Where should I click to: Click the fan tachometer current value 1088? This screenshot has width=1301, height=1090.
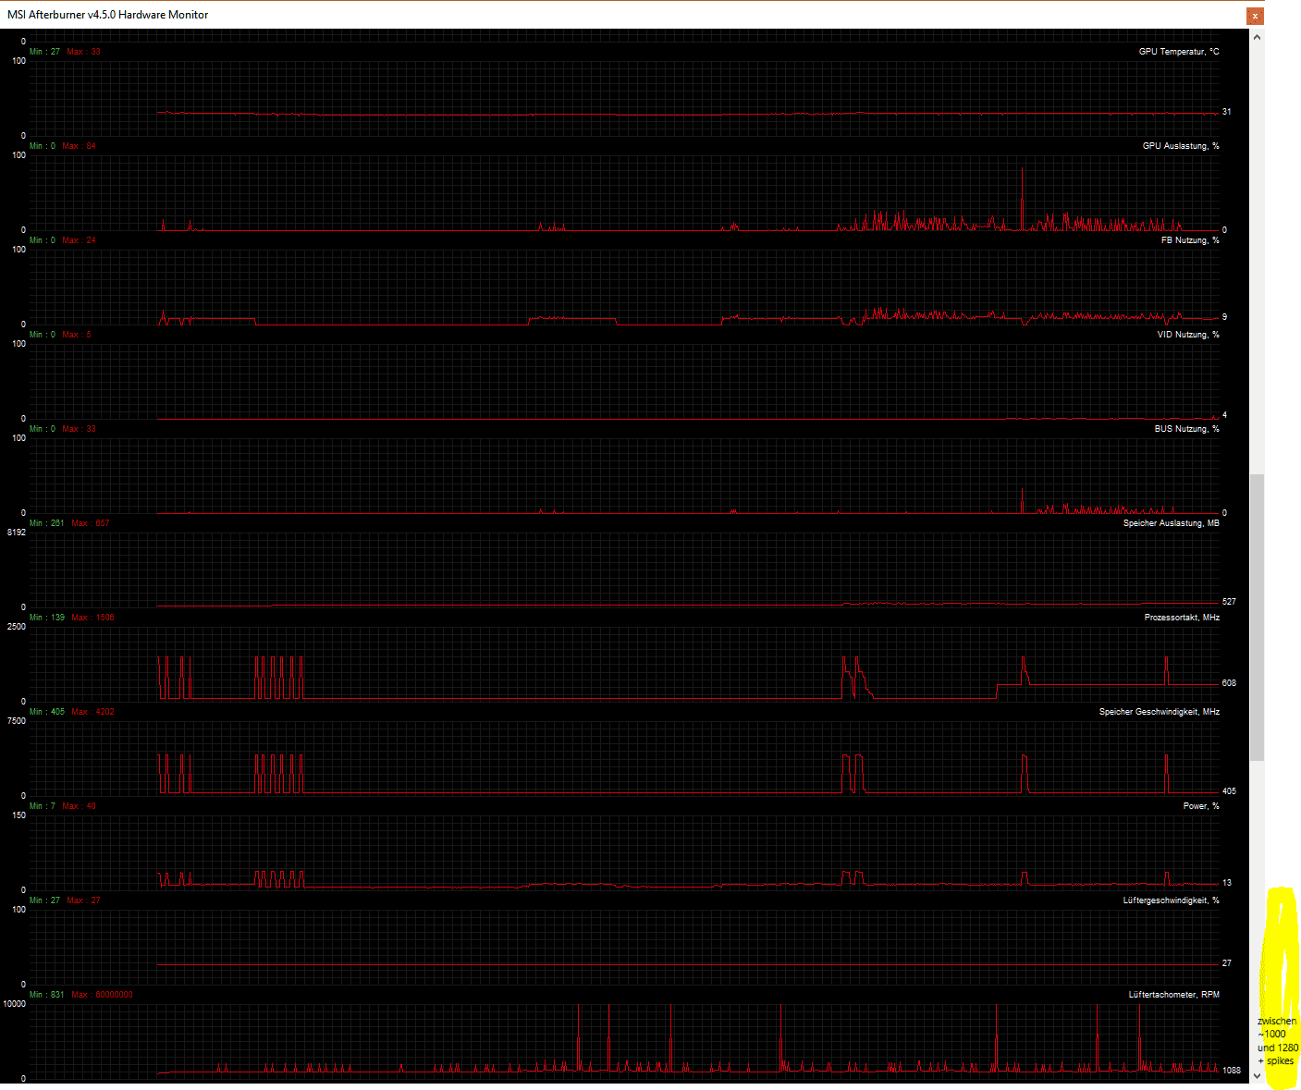1232,1071
